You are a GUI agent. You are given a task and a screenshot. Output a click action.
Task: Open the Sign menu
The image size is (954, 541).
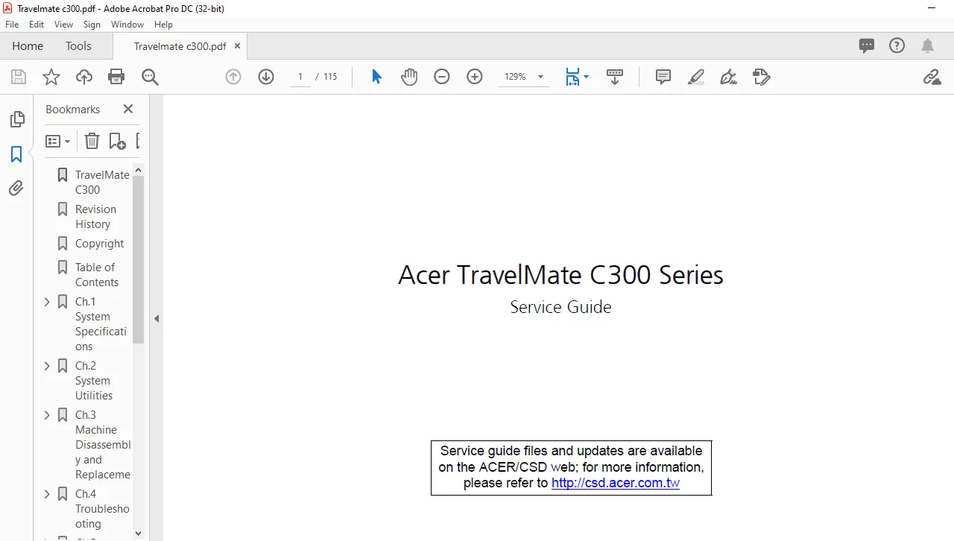(92, 25)
